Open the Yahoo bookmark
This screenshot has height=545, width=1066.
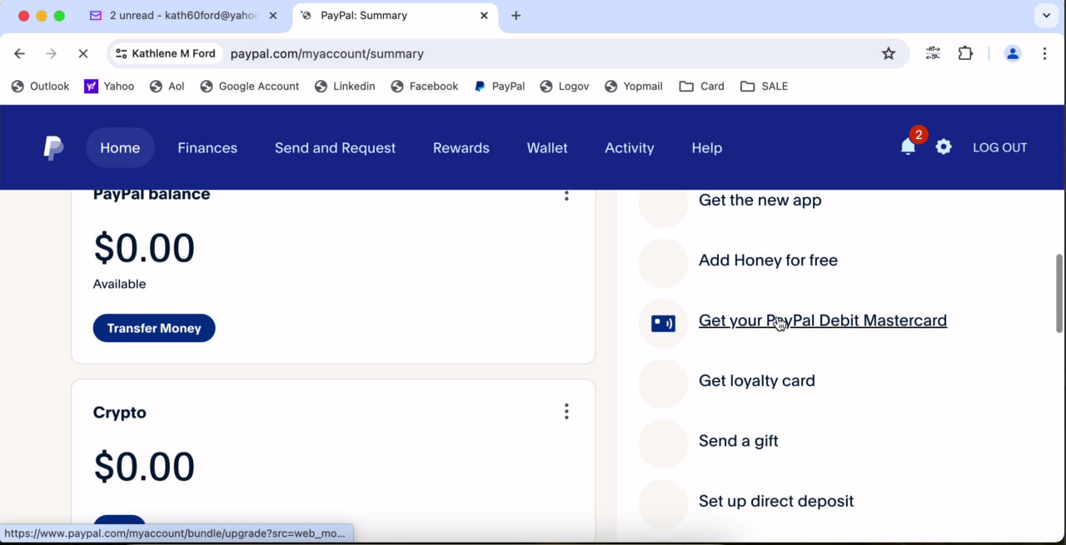109,87
